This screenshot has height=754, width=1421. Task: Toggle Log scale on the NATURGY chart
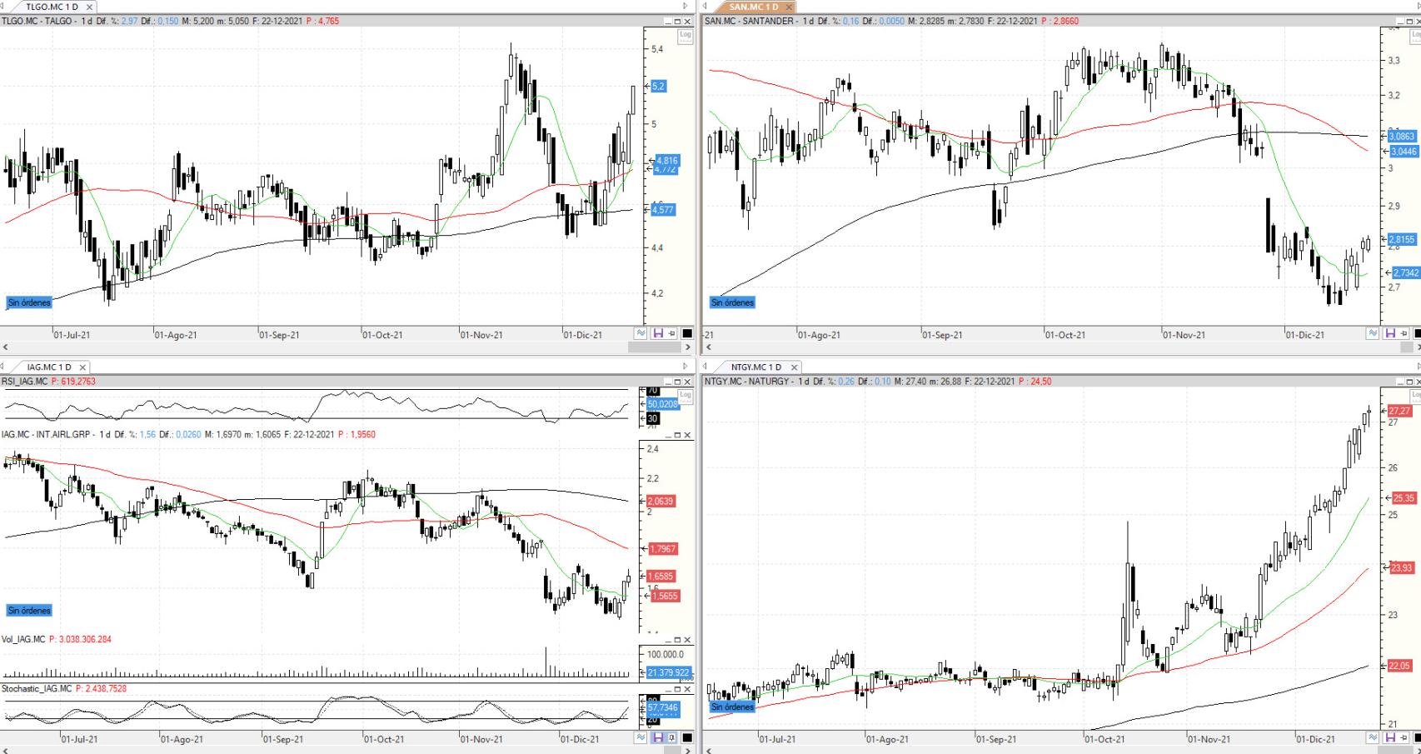(1415, 395)
